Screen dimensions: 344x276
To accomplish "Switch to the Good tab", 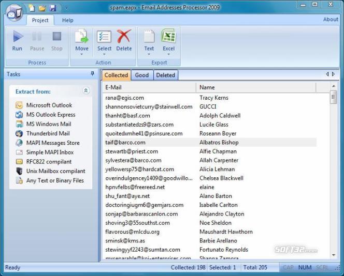I will [x=142, y=75].
